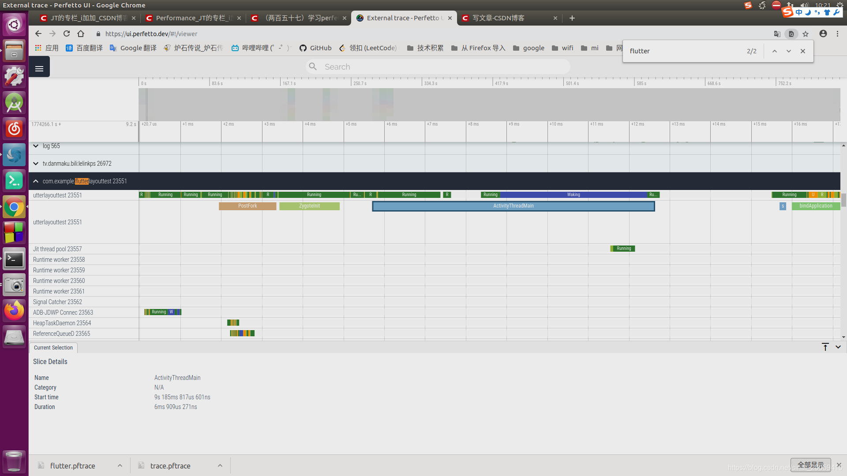This screenshot has width=847, height=476.
Task: Open flutter.pftrace download options arrow
Action: [120, 466]
